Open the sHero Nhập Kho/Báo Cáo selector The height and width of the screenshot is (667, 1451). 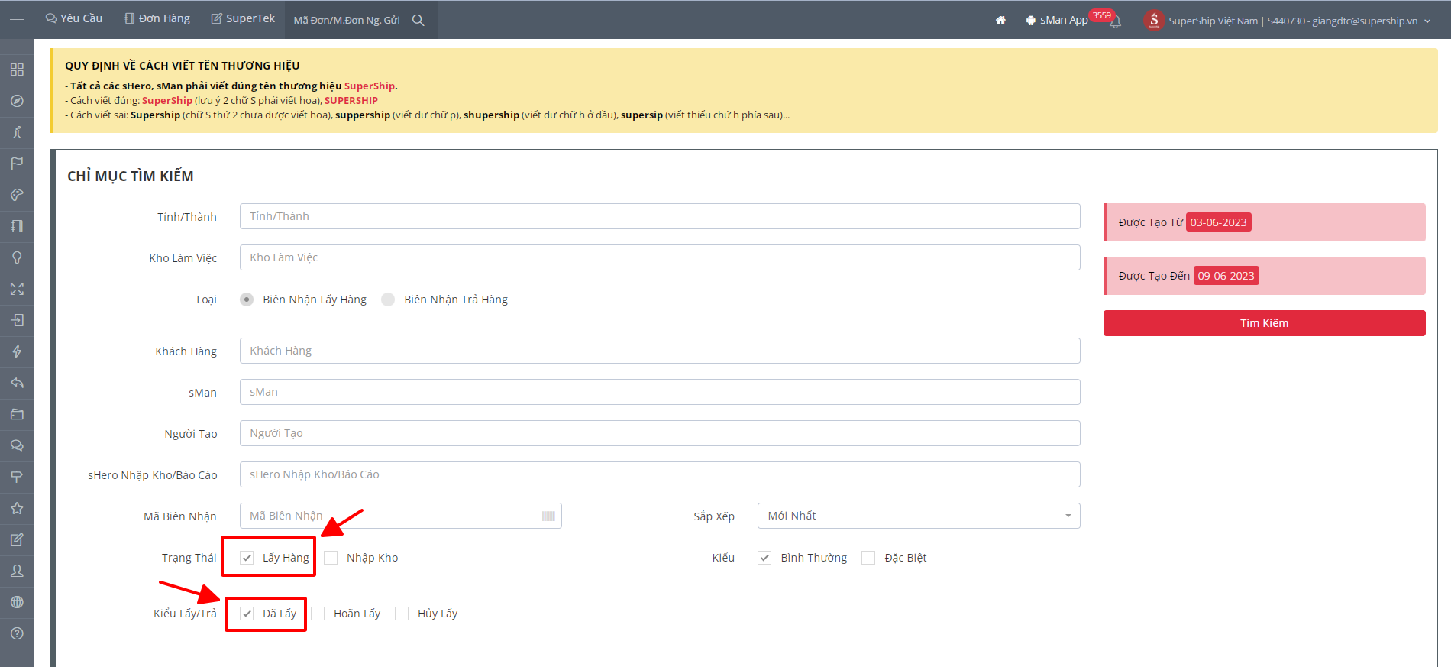(660, 474)
